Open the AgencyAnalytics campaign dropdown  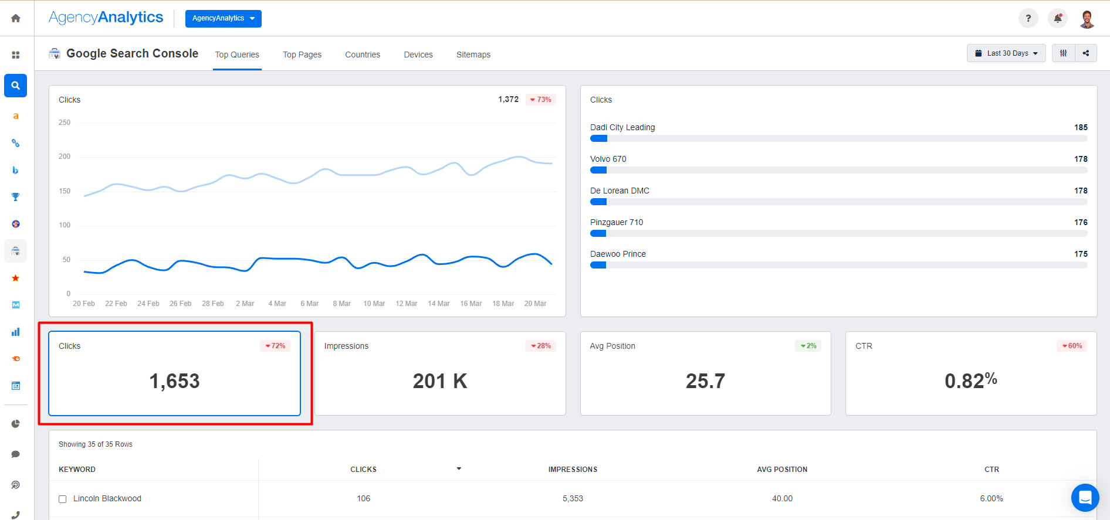pyautogui.click(x=223, y=18)
